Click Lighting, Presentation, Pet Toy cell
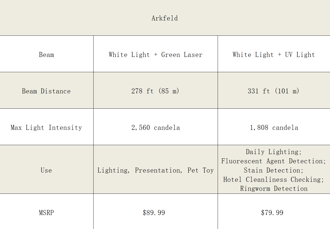 pyautogui.click(x=156, y=170)
